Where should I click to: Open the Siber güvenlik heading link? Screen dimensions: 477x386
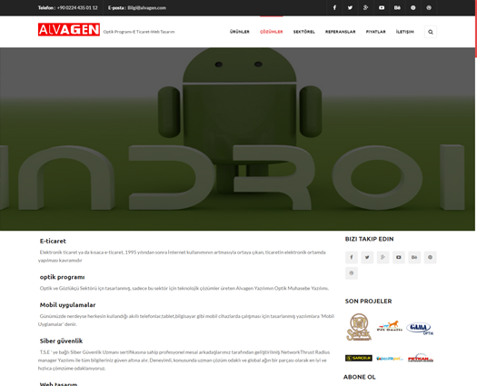click(61, 341)
